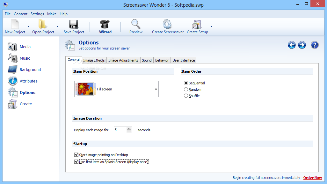Select the Shuffle item order
Viewport: 327px width, 184px height.
186,96
